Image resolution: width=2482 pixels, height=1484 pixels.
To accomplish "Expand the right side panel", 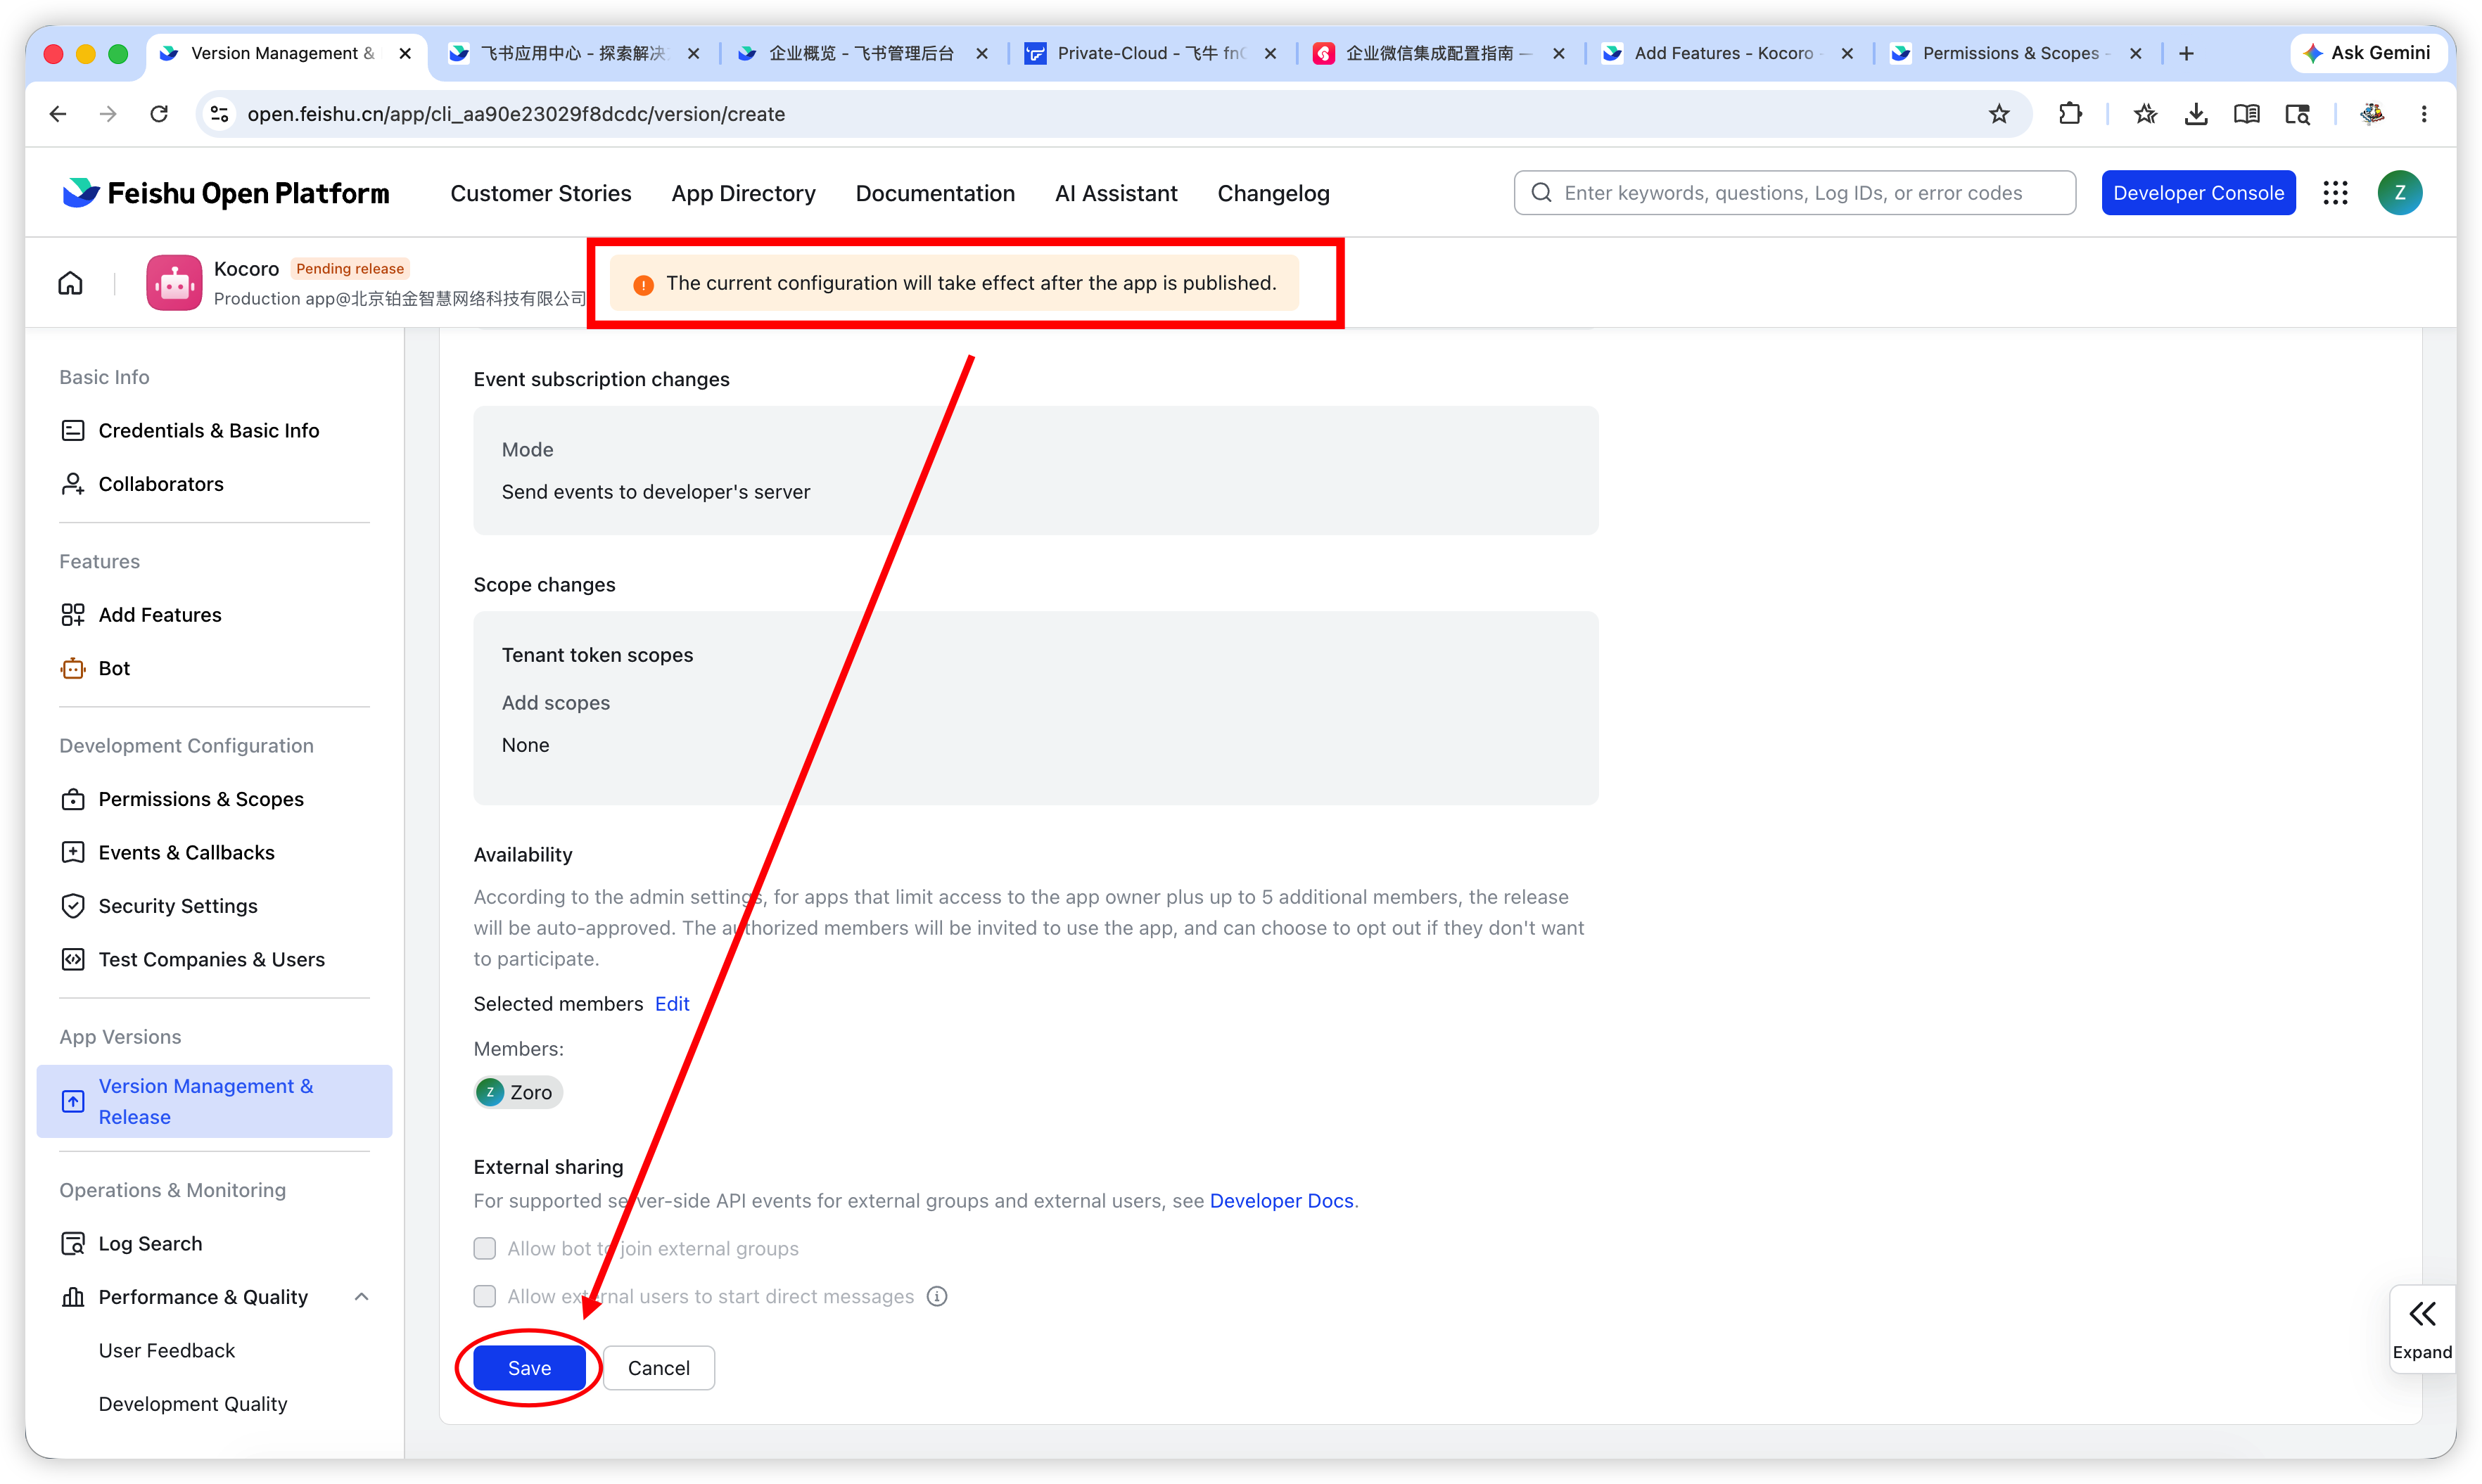I will coord(2422,1331).
